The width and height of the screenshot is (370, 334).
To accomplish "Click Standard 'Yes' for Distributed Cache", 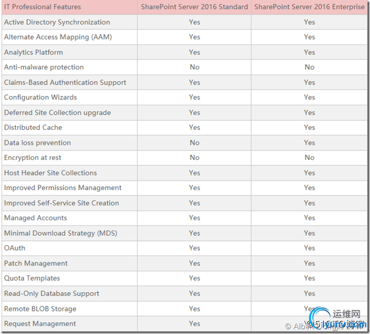I will point(195,127).
